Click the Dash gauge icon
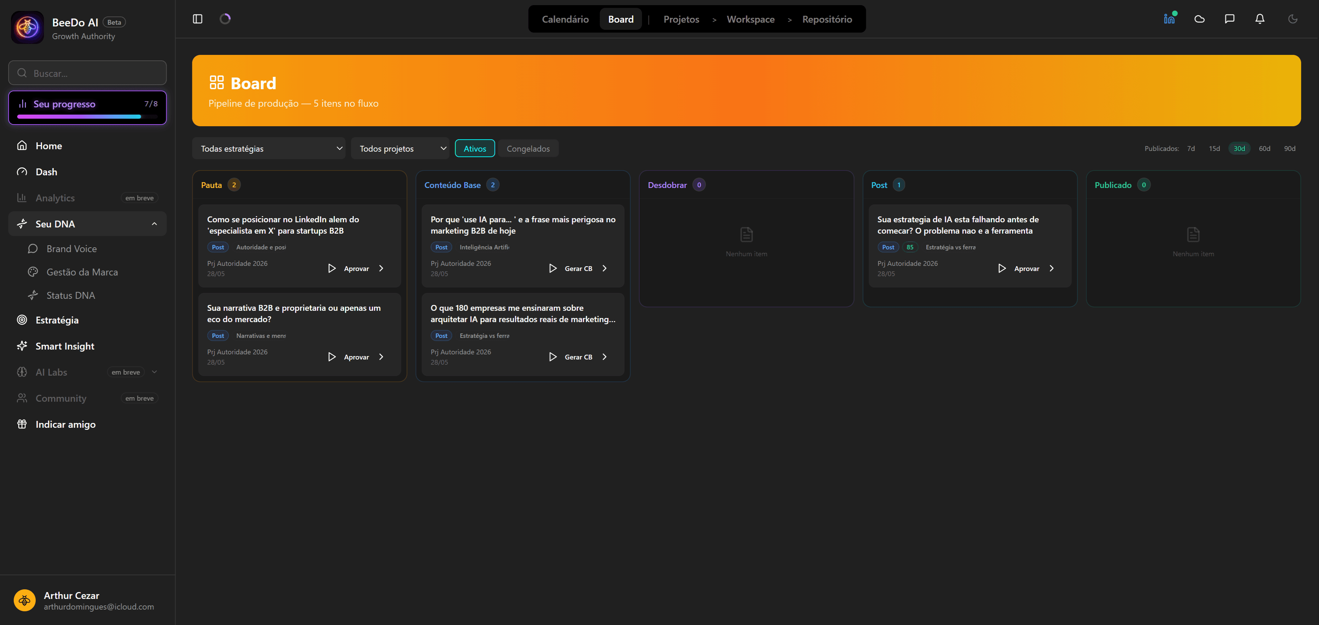Screen dimensions: 1319x625 [x=22, y=172]
